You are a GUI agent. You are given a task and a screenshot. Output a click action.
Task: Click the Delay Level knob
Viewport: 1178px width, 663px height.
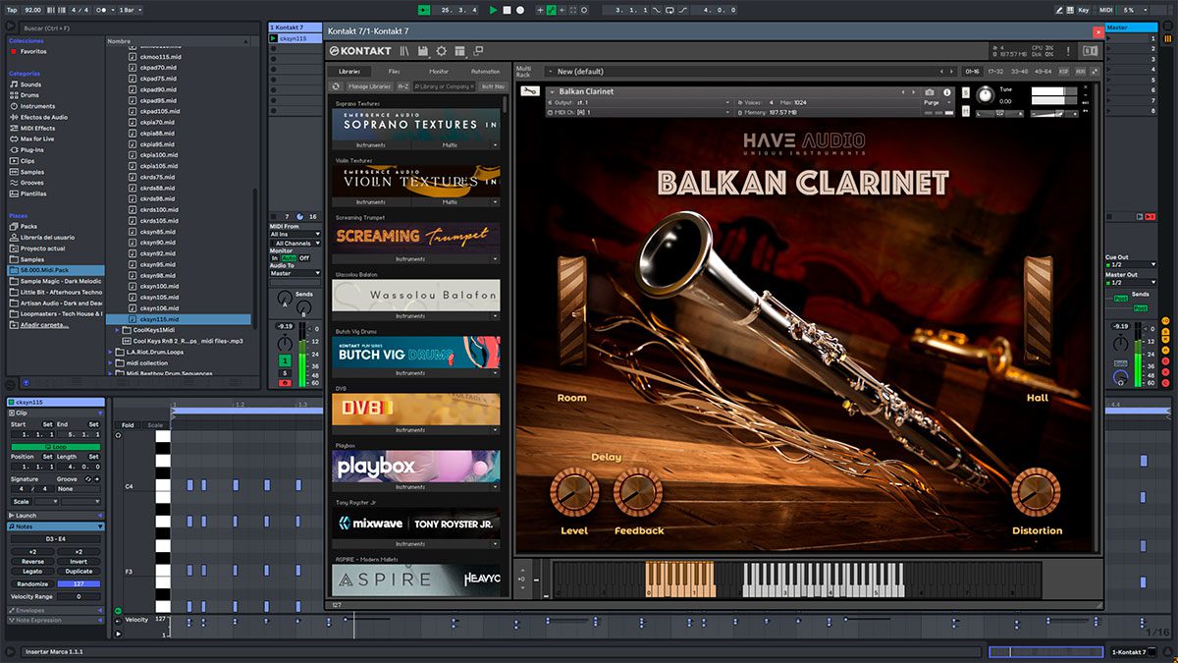tap(574, 492)
